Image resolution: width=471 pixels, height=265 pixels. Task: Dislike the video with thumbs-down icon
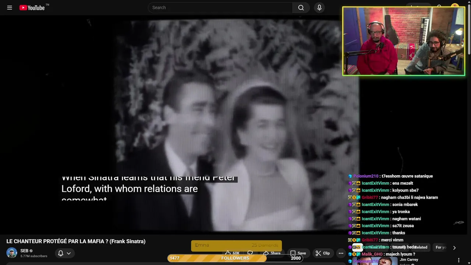coord(250,253)
